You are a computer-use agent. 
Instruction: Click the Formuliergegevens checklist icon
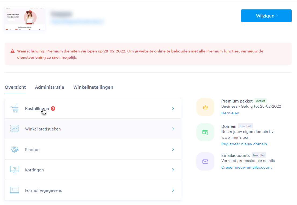pyautogui.click(x=15, y=190)
